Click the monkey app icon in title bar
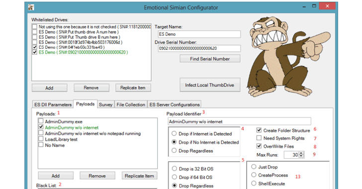Image resolution: width=362 pixels, height=189 pixels. [x=31, y=7]
